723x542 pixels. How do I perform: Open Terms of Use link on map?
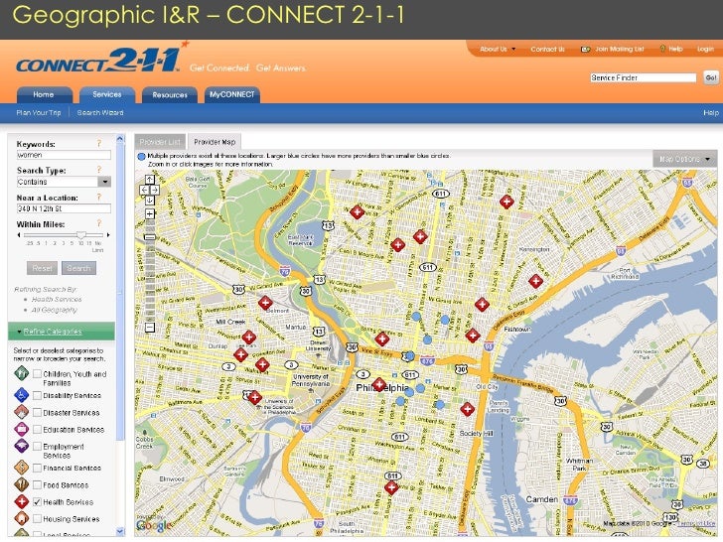[x=696, y=523]
